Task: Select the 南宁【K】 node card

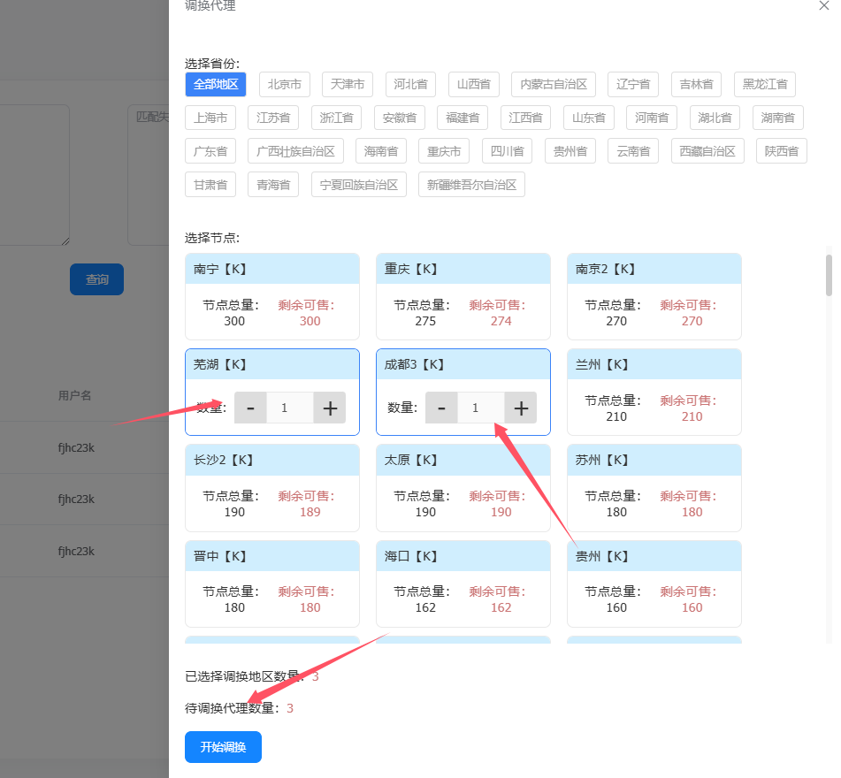Action: (x=272, y=296)
